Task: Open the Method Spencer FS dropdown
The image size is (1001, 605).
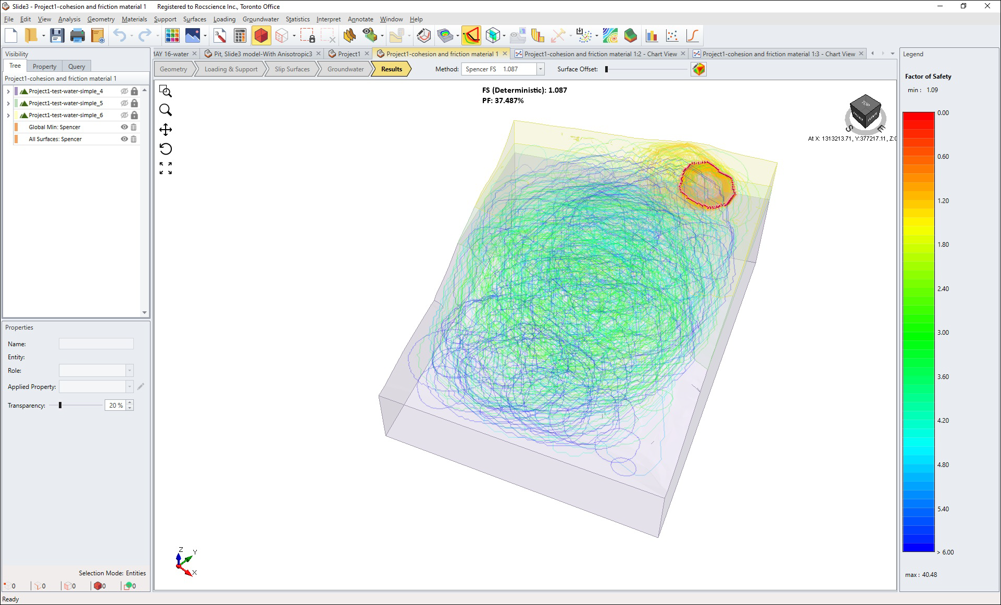Action: coord(541,69)
